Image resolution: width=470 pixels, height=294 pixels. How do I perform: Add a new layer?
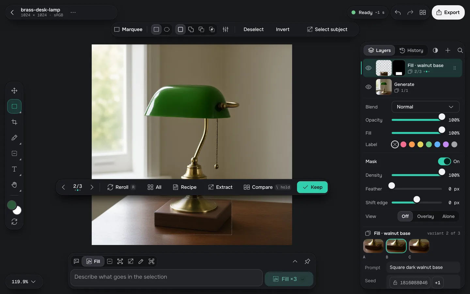[x=448, y=50]
